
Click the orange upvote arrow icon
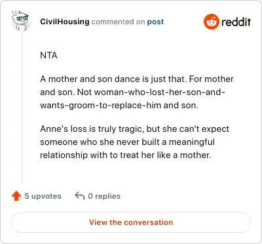pyautogui.click(x=16, y=196)
